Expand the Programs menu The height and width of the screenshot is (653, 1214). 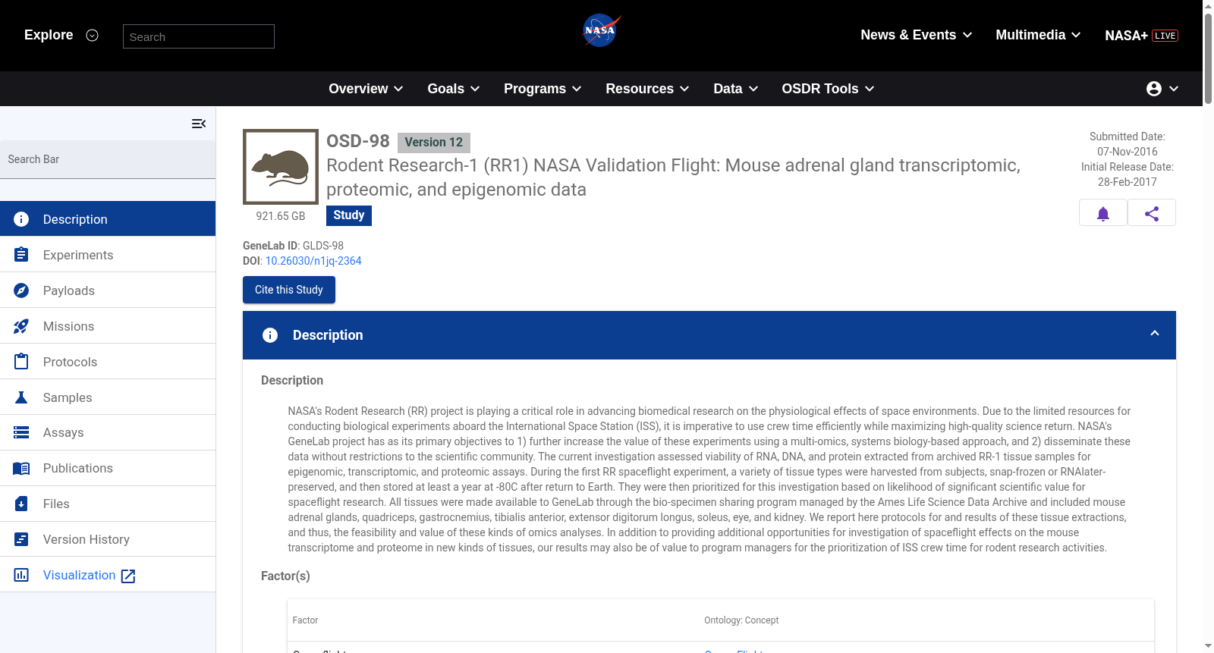coord(543,89)
